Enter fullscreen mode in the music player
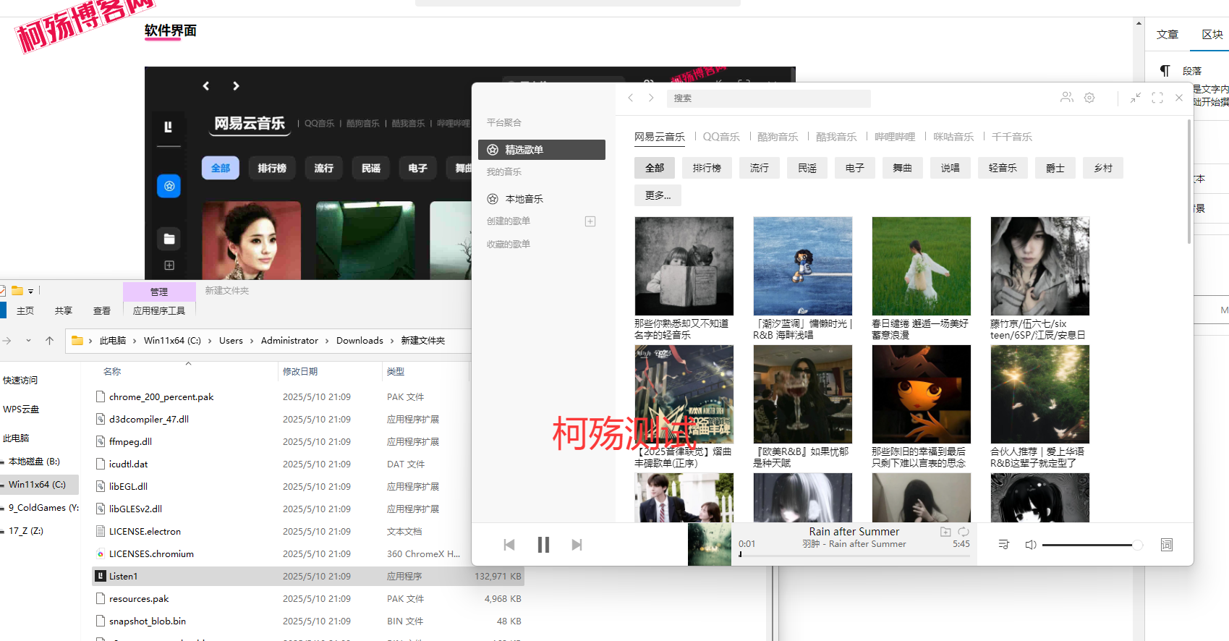The image size is (1229, 641). 1157,98
